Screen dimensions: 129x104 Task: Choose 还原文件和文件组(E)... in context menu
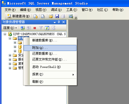(x=50, y=59)
